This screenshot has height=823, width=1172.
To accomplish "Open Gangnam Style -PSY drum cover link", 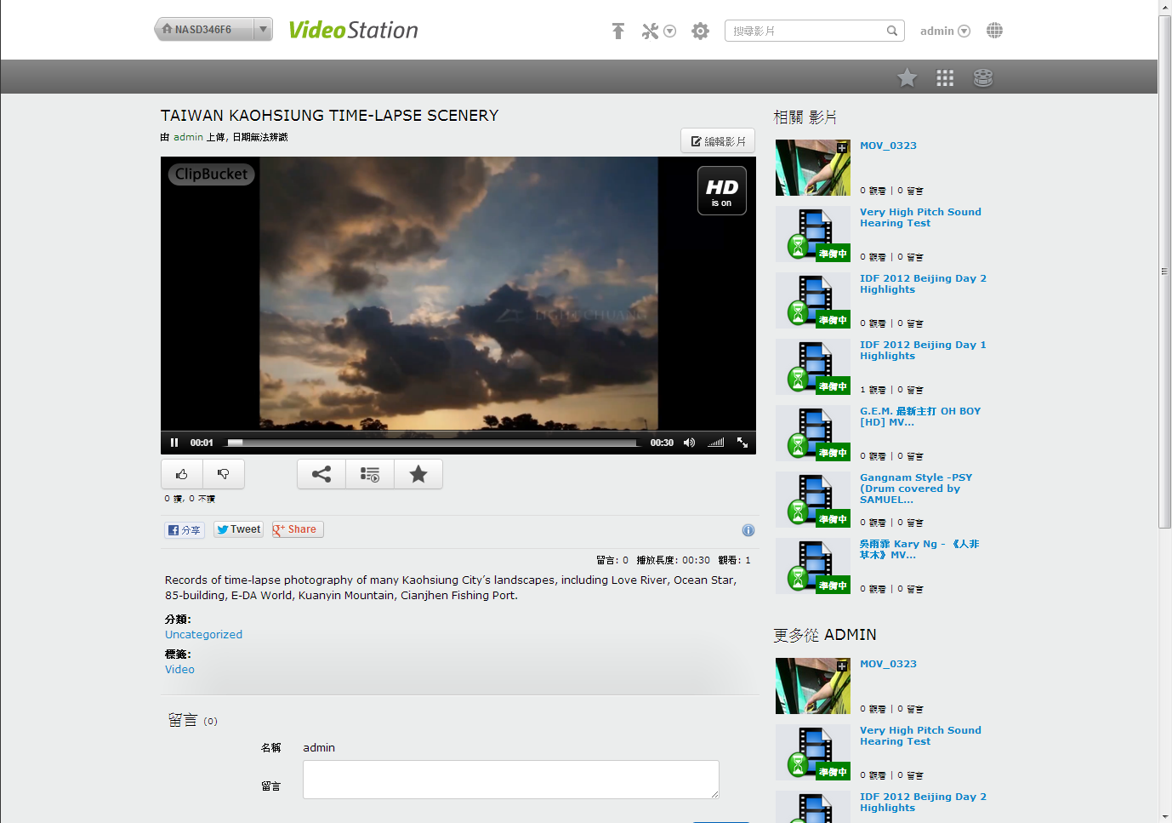I will [x=916, y=489].
